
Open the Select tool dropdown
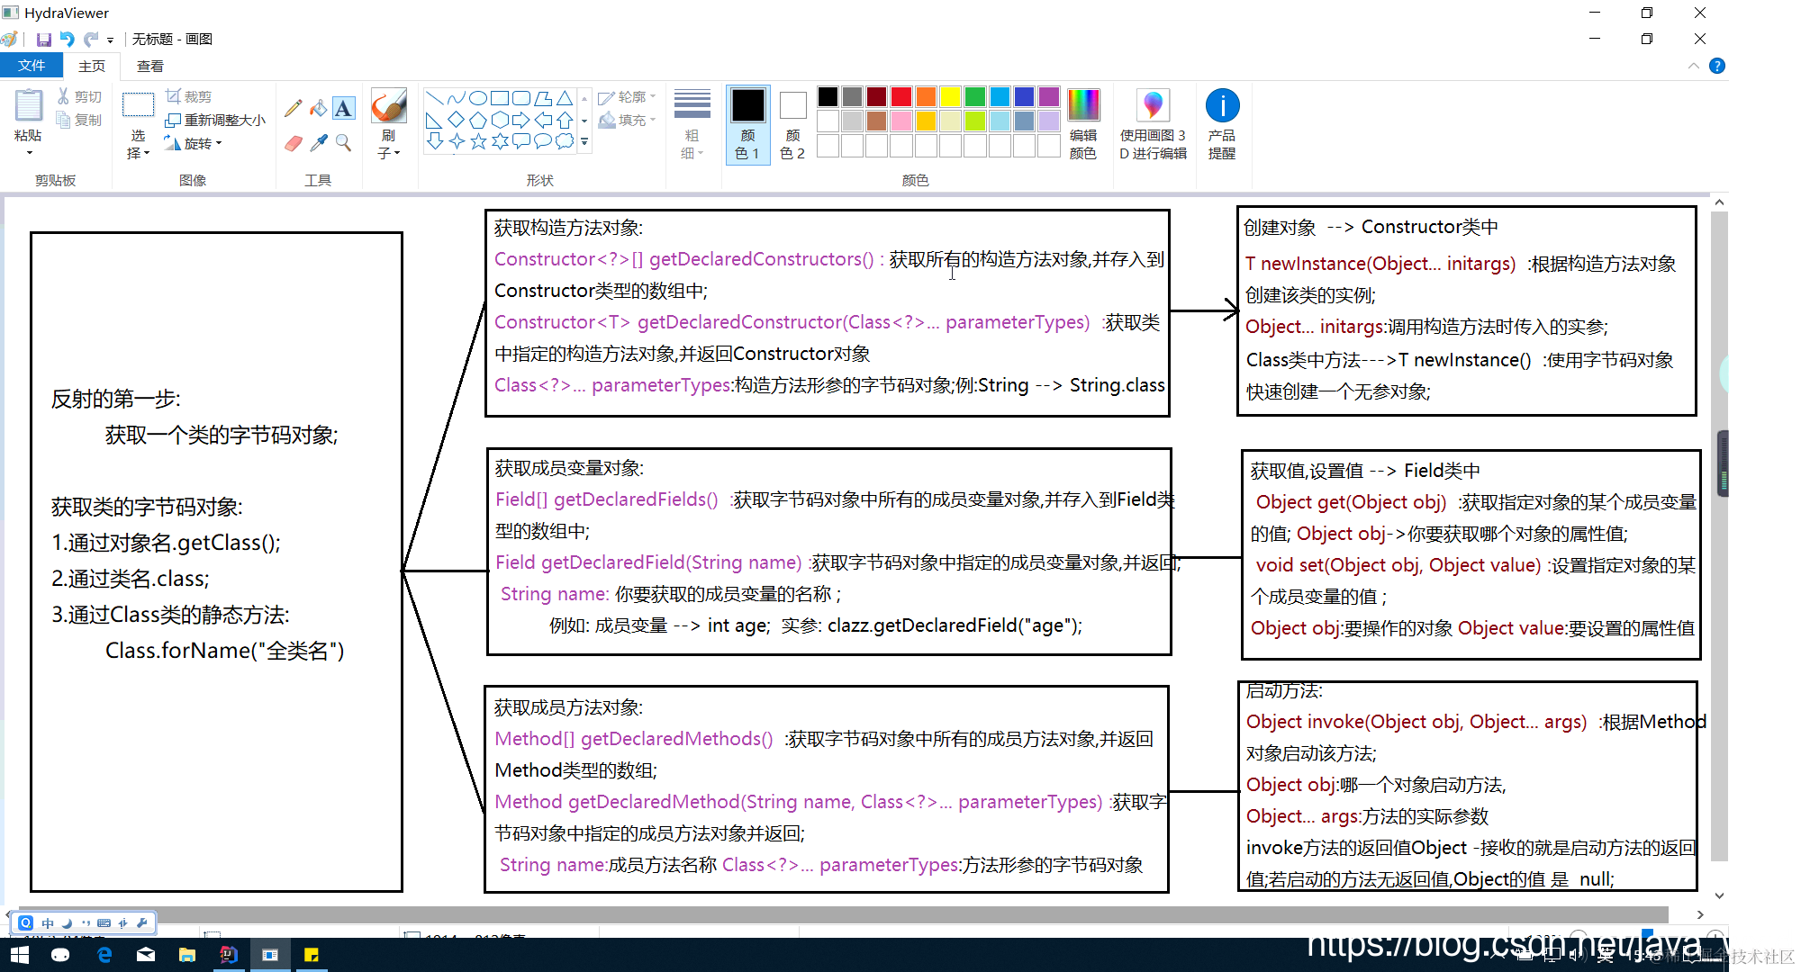[138, 153]
